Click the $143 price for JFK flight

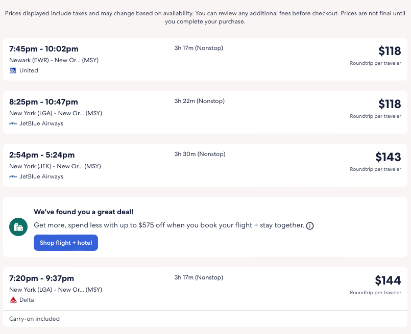(388, 157)
